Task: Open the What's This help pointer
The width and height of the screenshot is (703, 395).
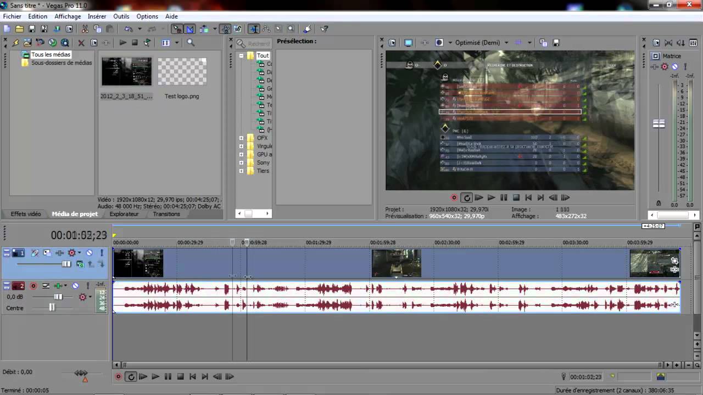Action: (324, 29)
